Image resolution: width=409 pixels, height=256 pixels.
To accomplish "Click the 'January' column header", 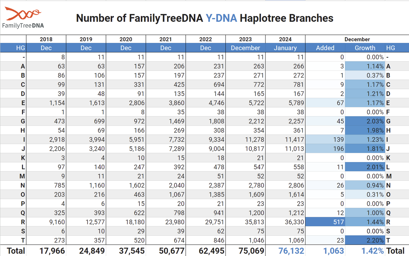I will coord(285,48).
